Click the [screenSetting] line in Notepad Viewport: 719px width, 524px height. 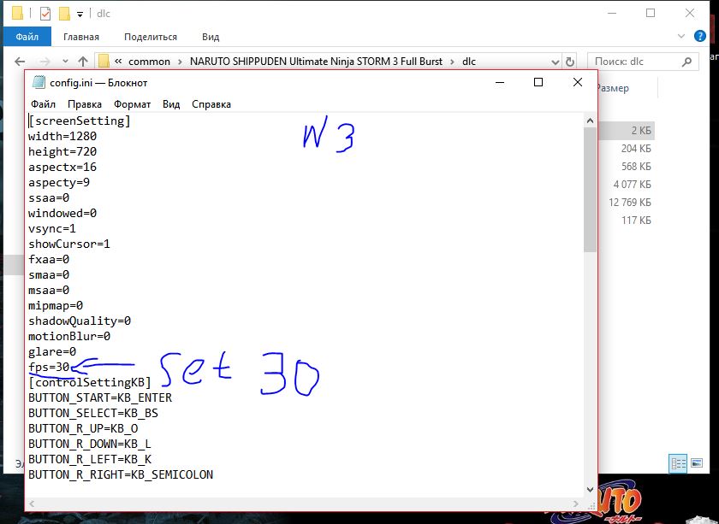80,121
